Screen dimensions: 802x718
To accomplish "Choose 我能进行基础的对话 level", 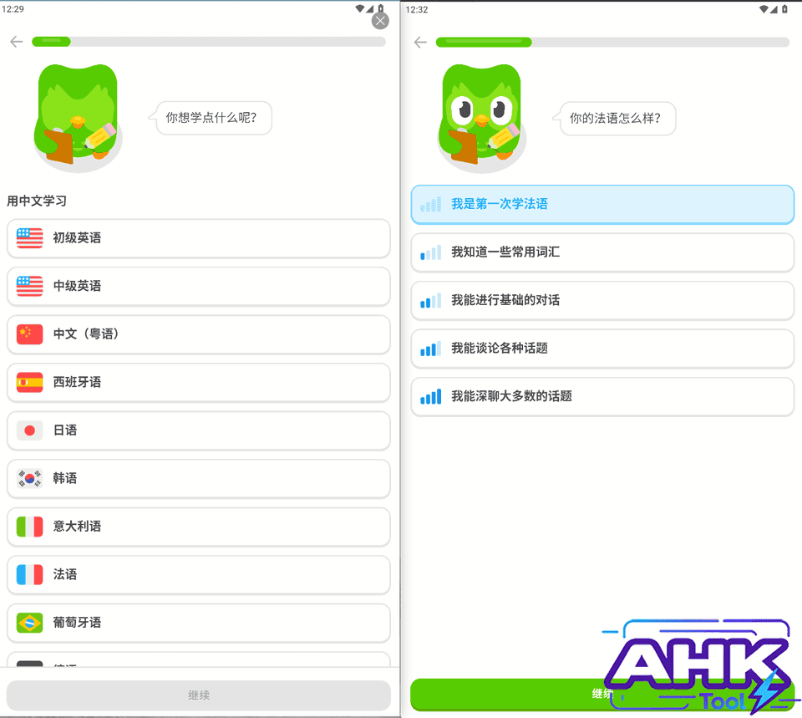I will (x=602, y=300).
